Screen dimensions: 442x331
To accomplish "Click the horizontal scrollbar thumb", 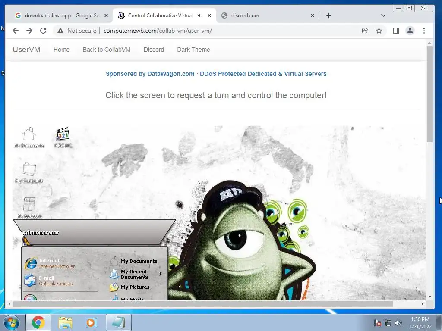I will pos(203,304).
